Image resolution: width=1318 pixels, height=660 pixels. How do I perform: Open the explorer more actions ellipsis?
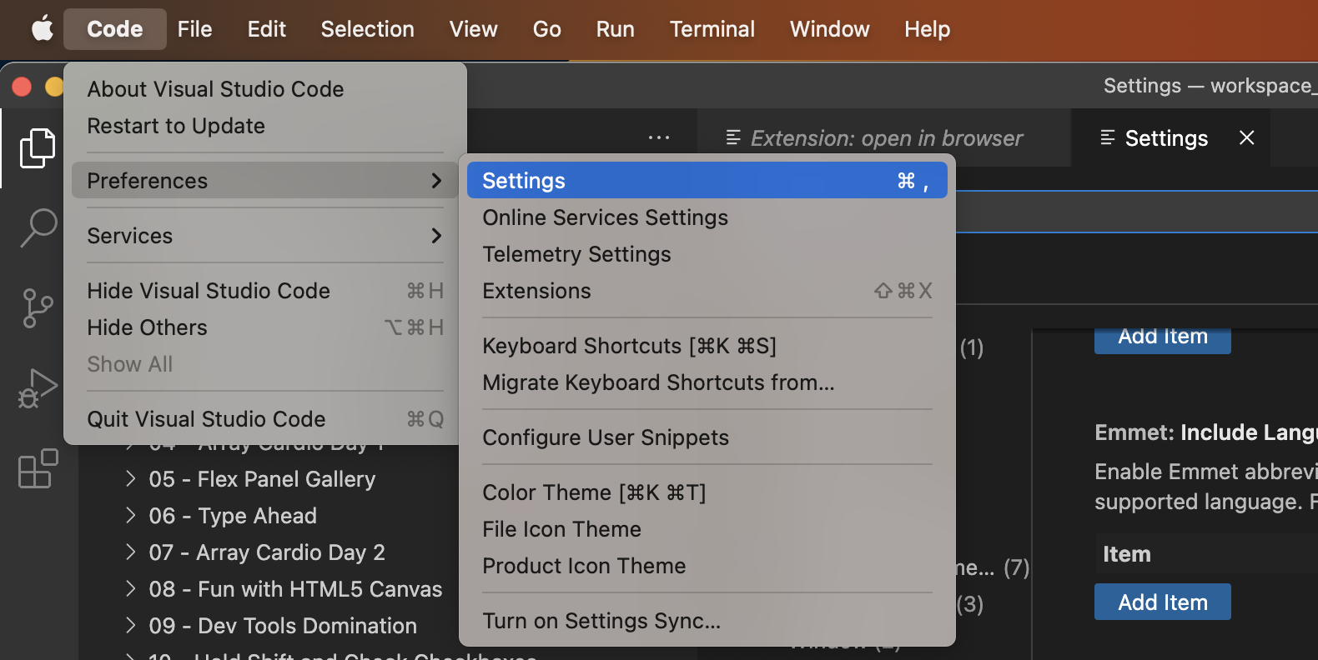coord(659,137)
